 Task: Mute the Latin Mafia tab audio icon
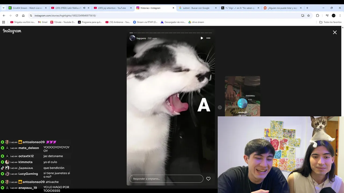point(84,8)
